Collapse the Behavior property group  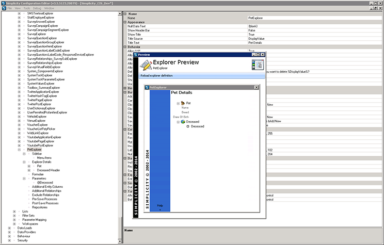(125, 47)
